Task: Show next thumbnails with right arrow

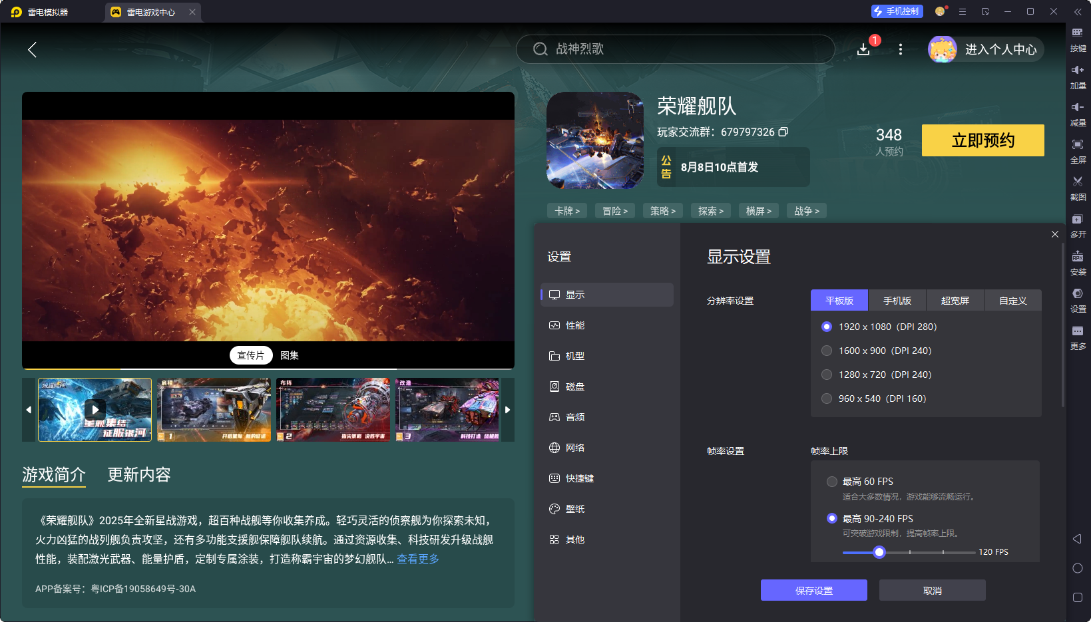Action: tap(507, 410)
